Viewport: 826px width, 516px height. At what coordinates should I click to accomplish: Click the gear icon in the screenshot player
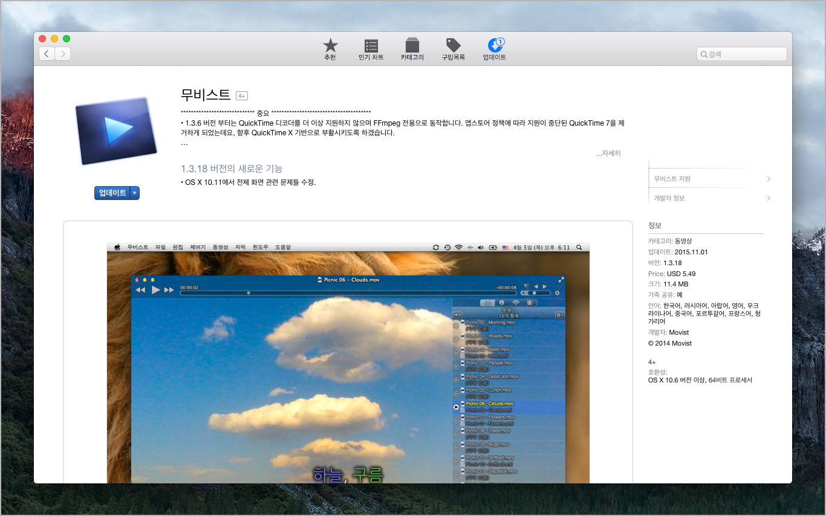point(557,293)
